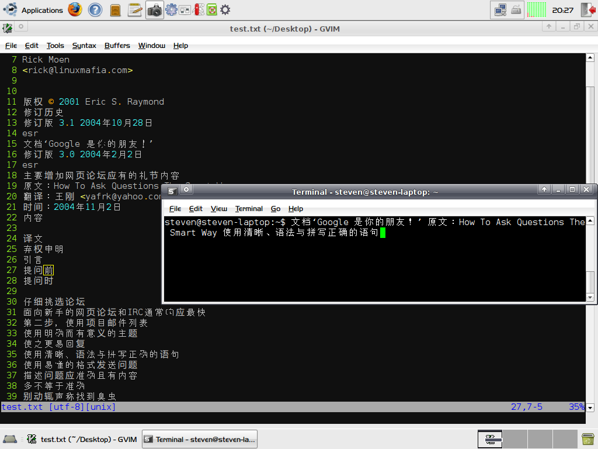
Task: Open the GVIM File menu
Action: tap(11, 46)
